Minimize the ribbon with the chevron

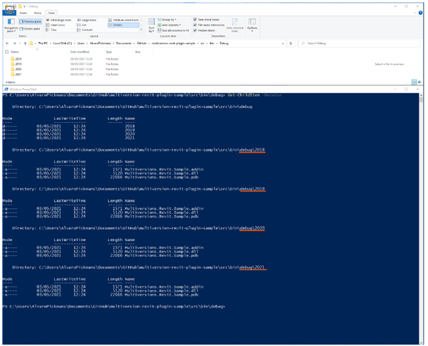click(415, 13)
